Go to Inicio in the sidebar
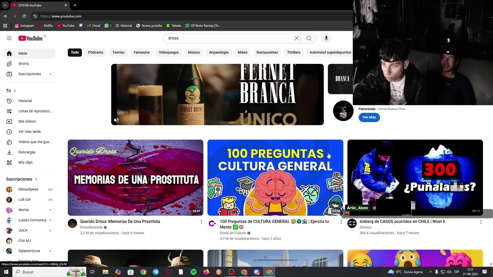The height and width of the screenshot is (277, 493). pos(29,53)
